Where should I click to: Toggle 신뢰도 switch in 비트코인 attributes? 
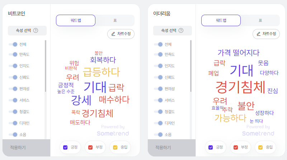click(x=13, y=77)
